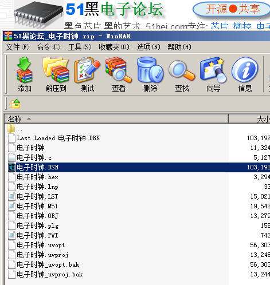Open the 文件(F) menu

[x=18, y=47]
